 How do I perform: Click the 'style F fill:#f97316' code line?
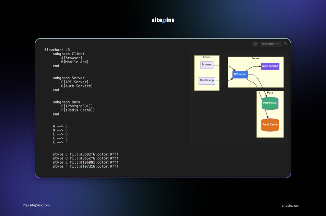pyautogui.click(x=85, y=166)
